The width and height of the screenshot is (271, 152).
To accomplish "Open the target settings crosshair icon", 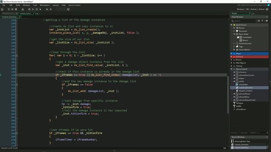I will [267, 9].
